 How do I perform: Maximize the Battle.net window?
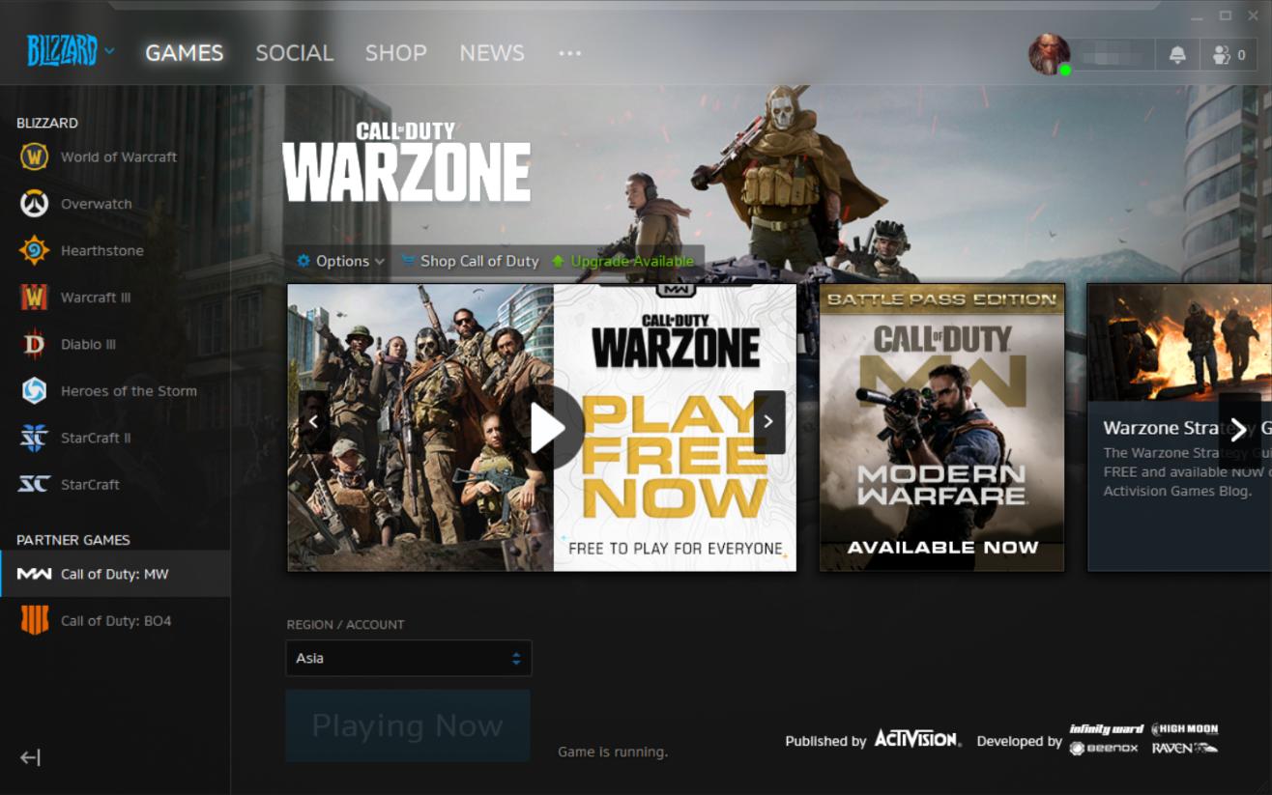coord(1226,16)
